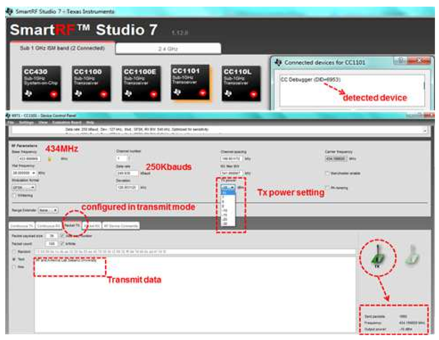Click the Packet count field

tap(52, 244)
